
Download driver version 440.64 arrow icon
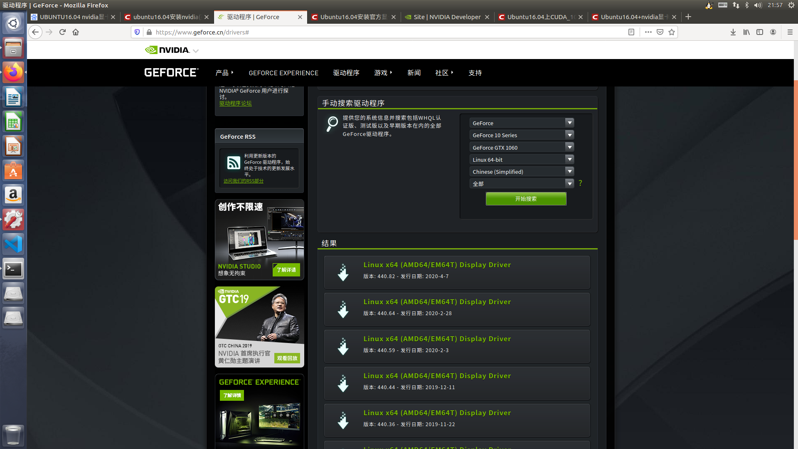click(343, 309)
